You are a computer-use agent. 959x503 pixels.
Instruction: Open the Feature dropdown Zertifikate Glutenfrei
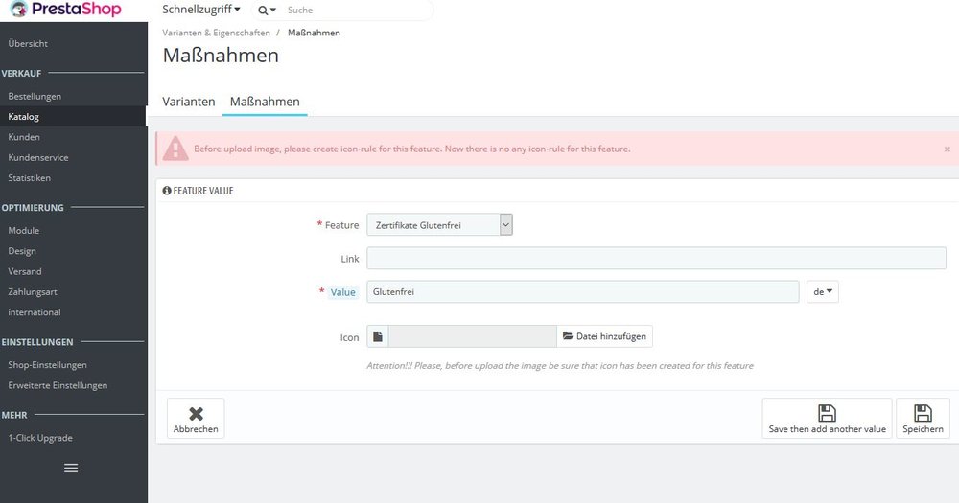click(439, 225)
